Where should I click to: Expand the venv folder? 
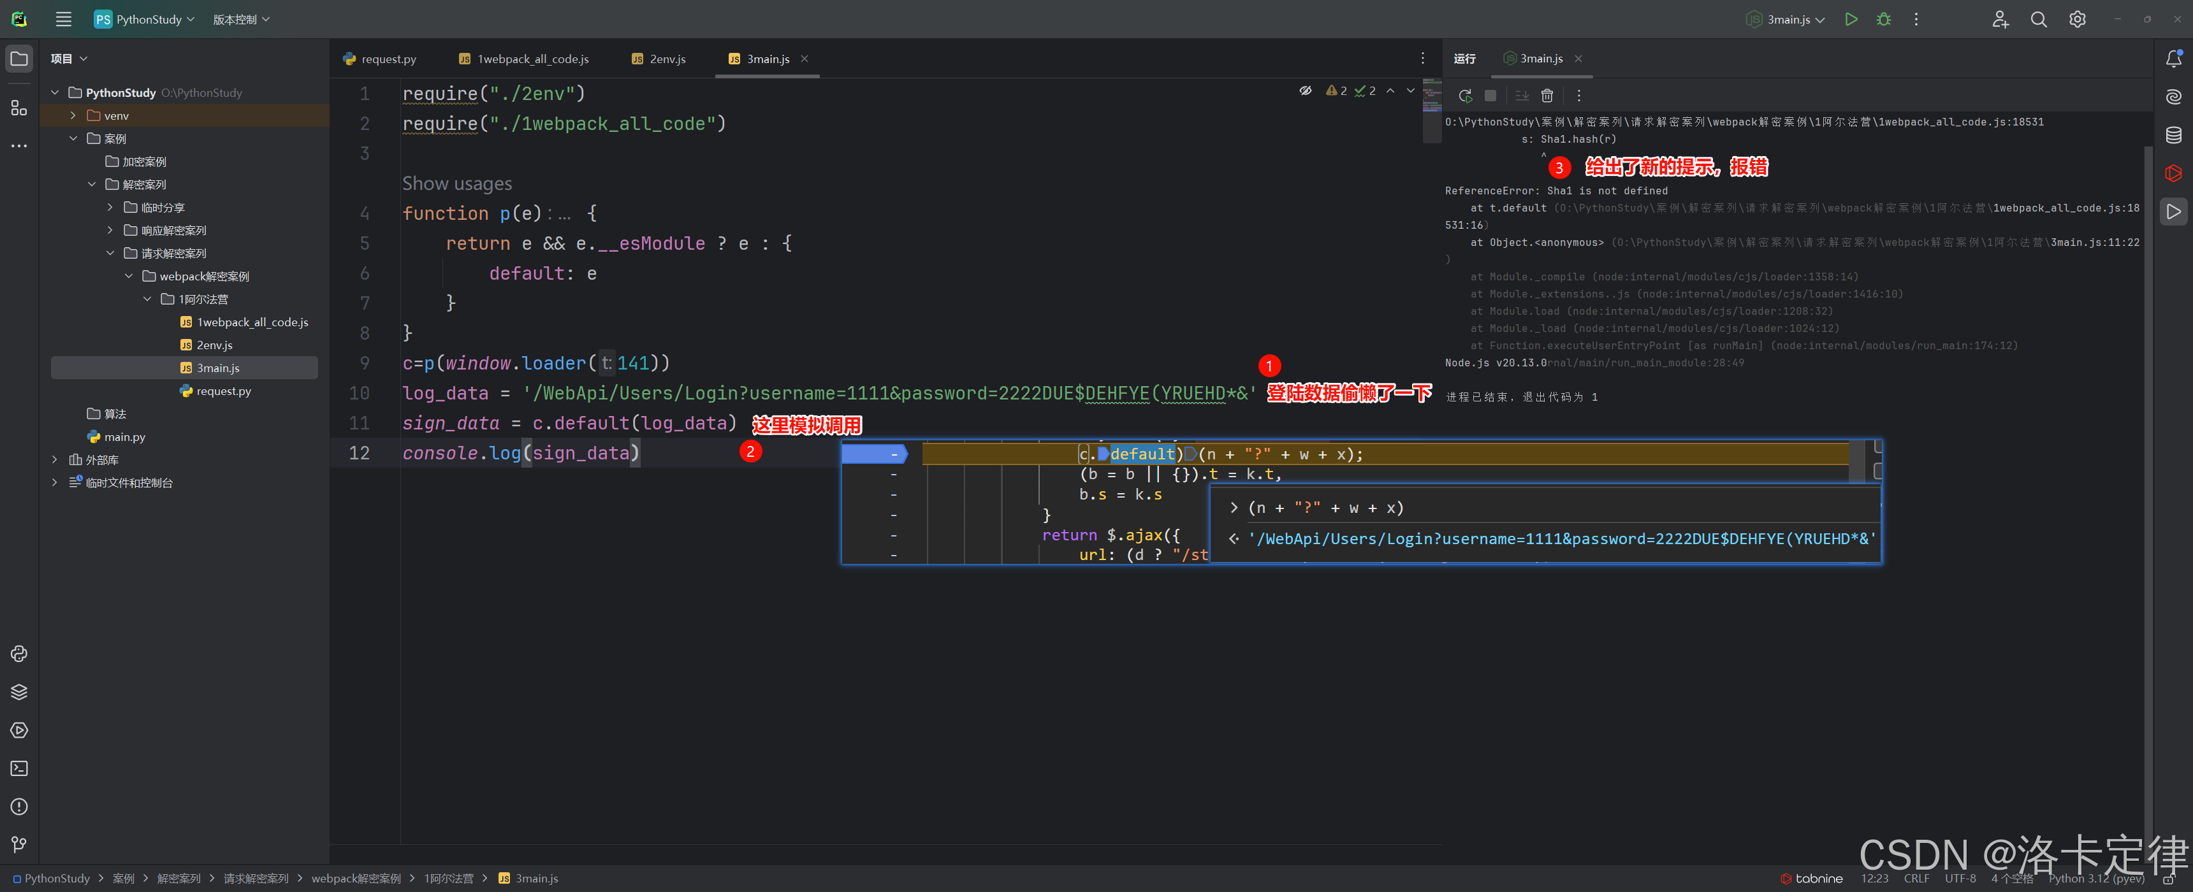click(x=73, y=116)
